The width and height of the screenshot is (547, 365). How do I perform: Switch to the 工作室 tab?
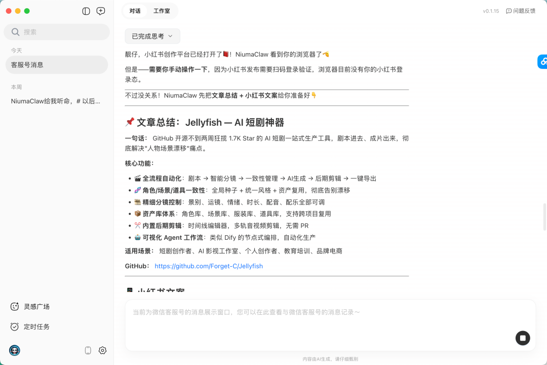[x=162, y=11]
